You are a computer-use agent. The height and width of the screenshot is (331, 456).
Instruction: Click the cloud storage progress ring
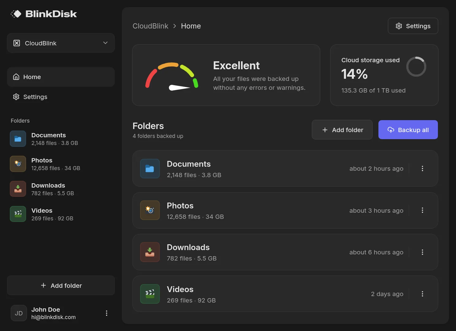click(416, 67)
